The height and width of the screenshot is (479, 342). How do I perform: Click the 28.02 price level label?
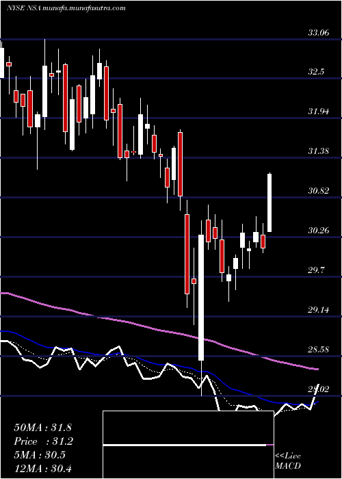319,389
